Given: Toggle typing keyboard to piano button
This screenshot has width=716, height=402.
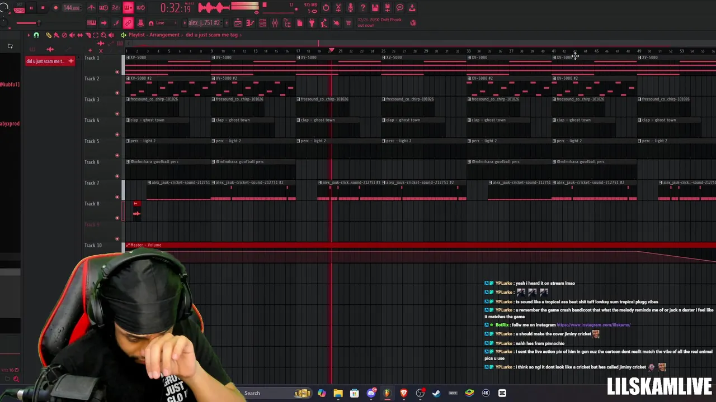Looking at the screenshot, I should (x=91, y=23).
